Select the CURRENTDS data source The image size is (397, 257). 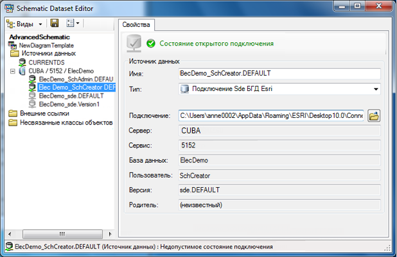point(46,62)
